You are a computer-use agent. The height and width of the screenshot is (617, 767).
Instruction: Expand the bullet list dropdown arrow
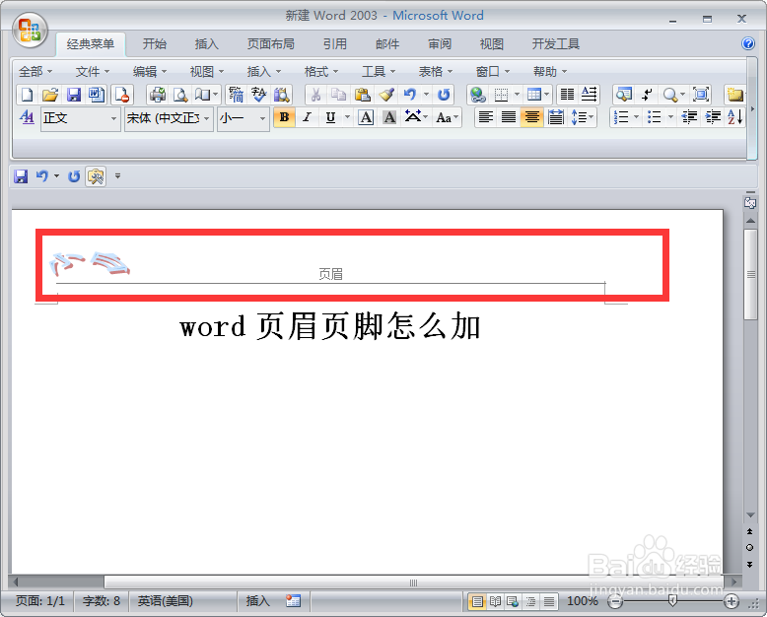[670, 117]
